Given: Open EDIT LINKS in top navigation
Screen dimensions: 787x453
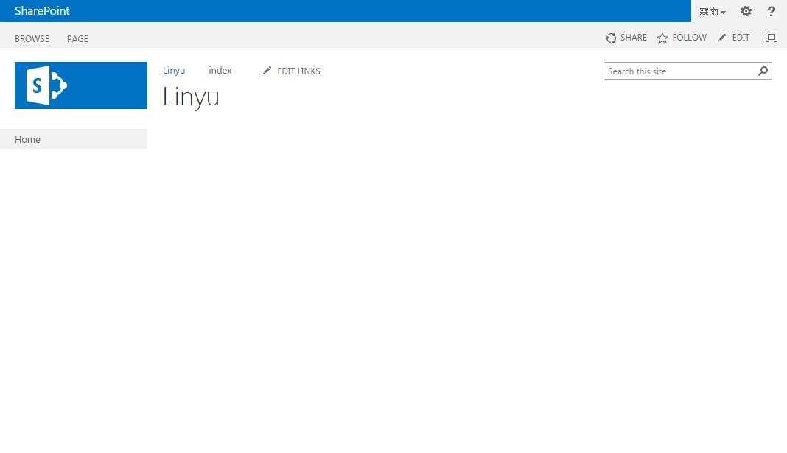Looking at the screenshot, I should point(292,71).
